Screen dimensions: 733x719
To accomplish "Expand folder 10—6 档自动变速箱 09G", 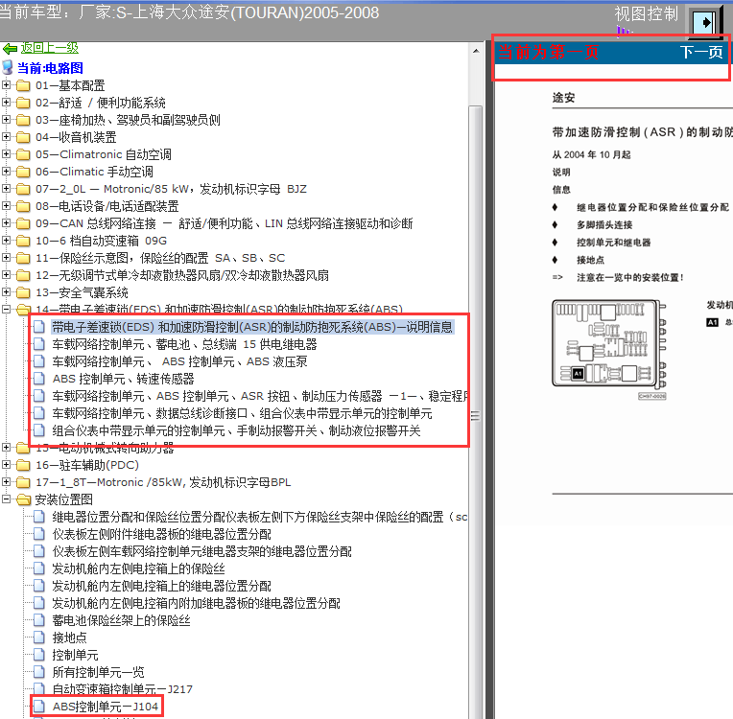I will [x=6, y=241].
